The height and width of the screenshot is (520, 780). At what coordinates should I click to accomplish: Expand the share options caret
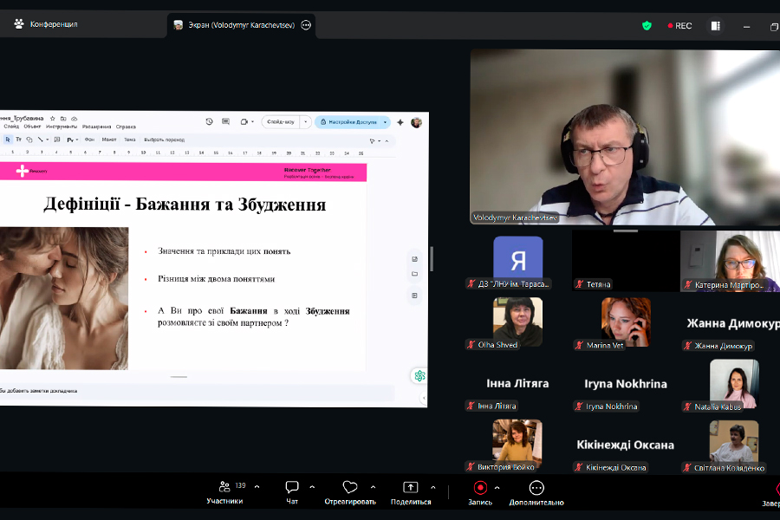click(x=433, y=487)
